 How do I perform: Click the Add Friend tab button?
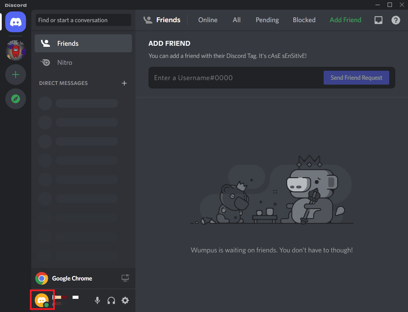tap(345, 20)
